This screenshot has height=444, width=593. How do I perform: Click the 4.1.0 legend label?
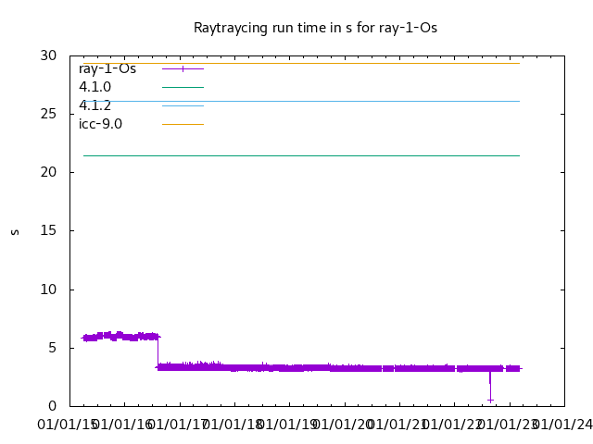coord(95,87)
